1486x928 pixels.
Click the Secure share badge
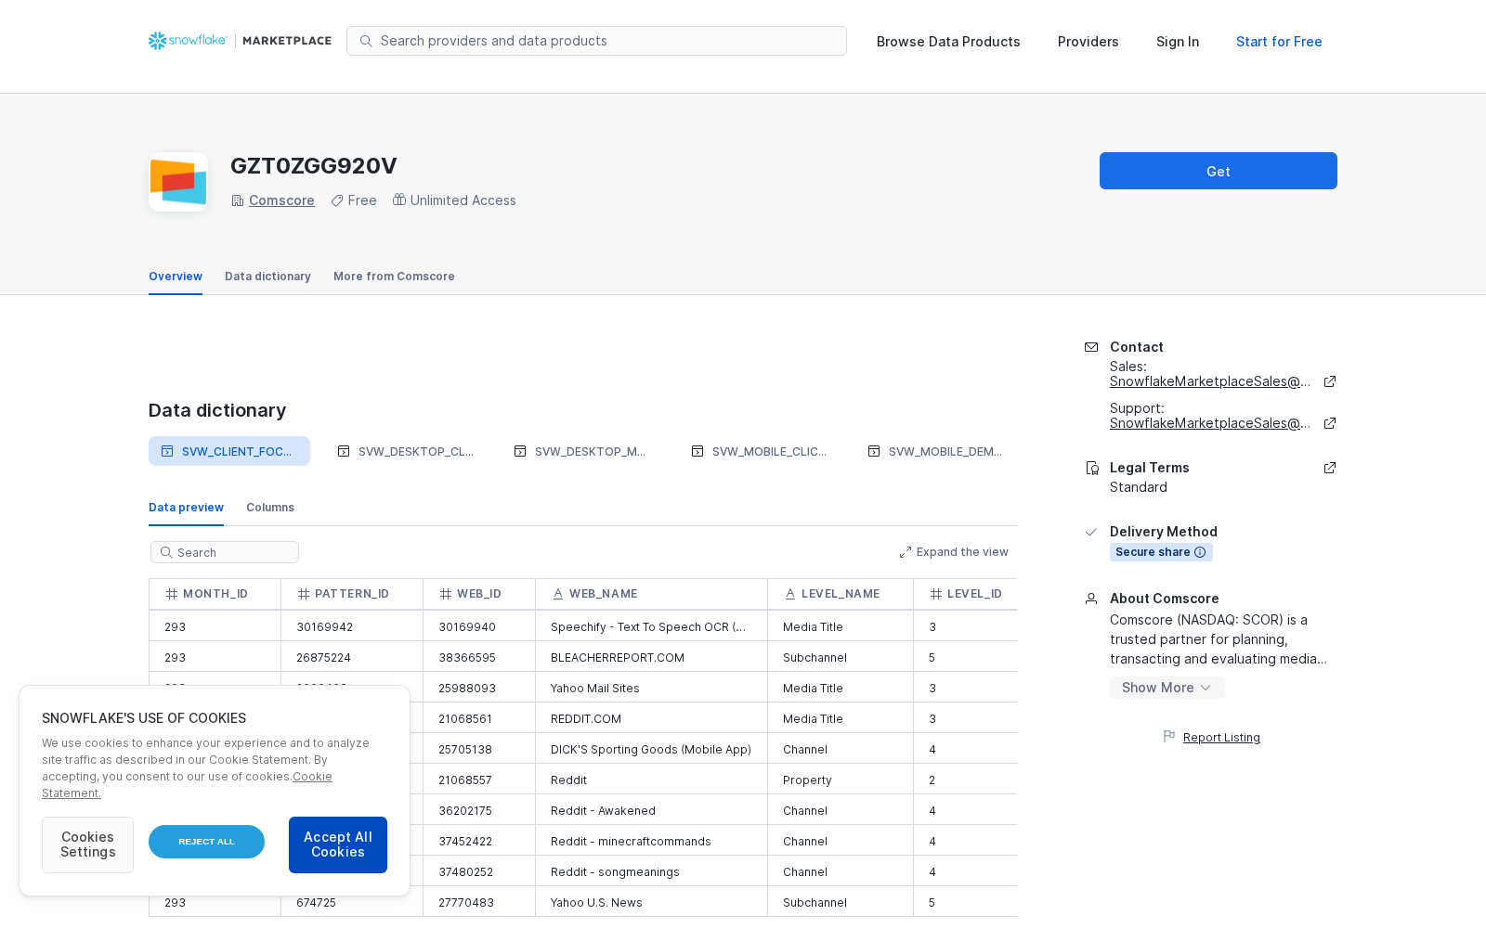pos(1161,552)
